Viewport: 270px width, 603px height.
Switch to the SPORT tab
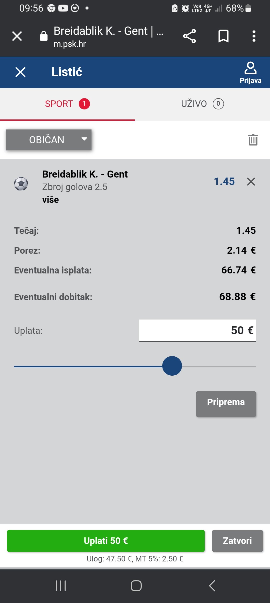[x=67, y=104]
